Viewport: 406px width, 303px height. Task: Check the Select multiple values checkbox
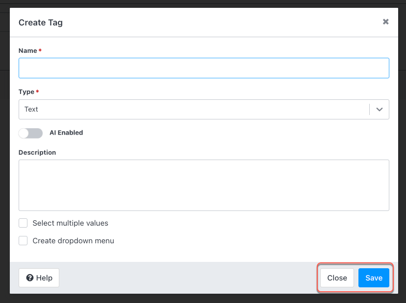tap(23, 223)
